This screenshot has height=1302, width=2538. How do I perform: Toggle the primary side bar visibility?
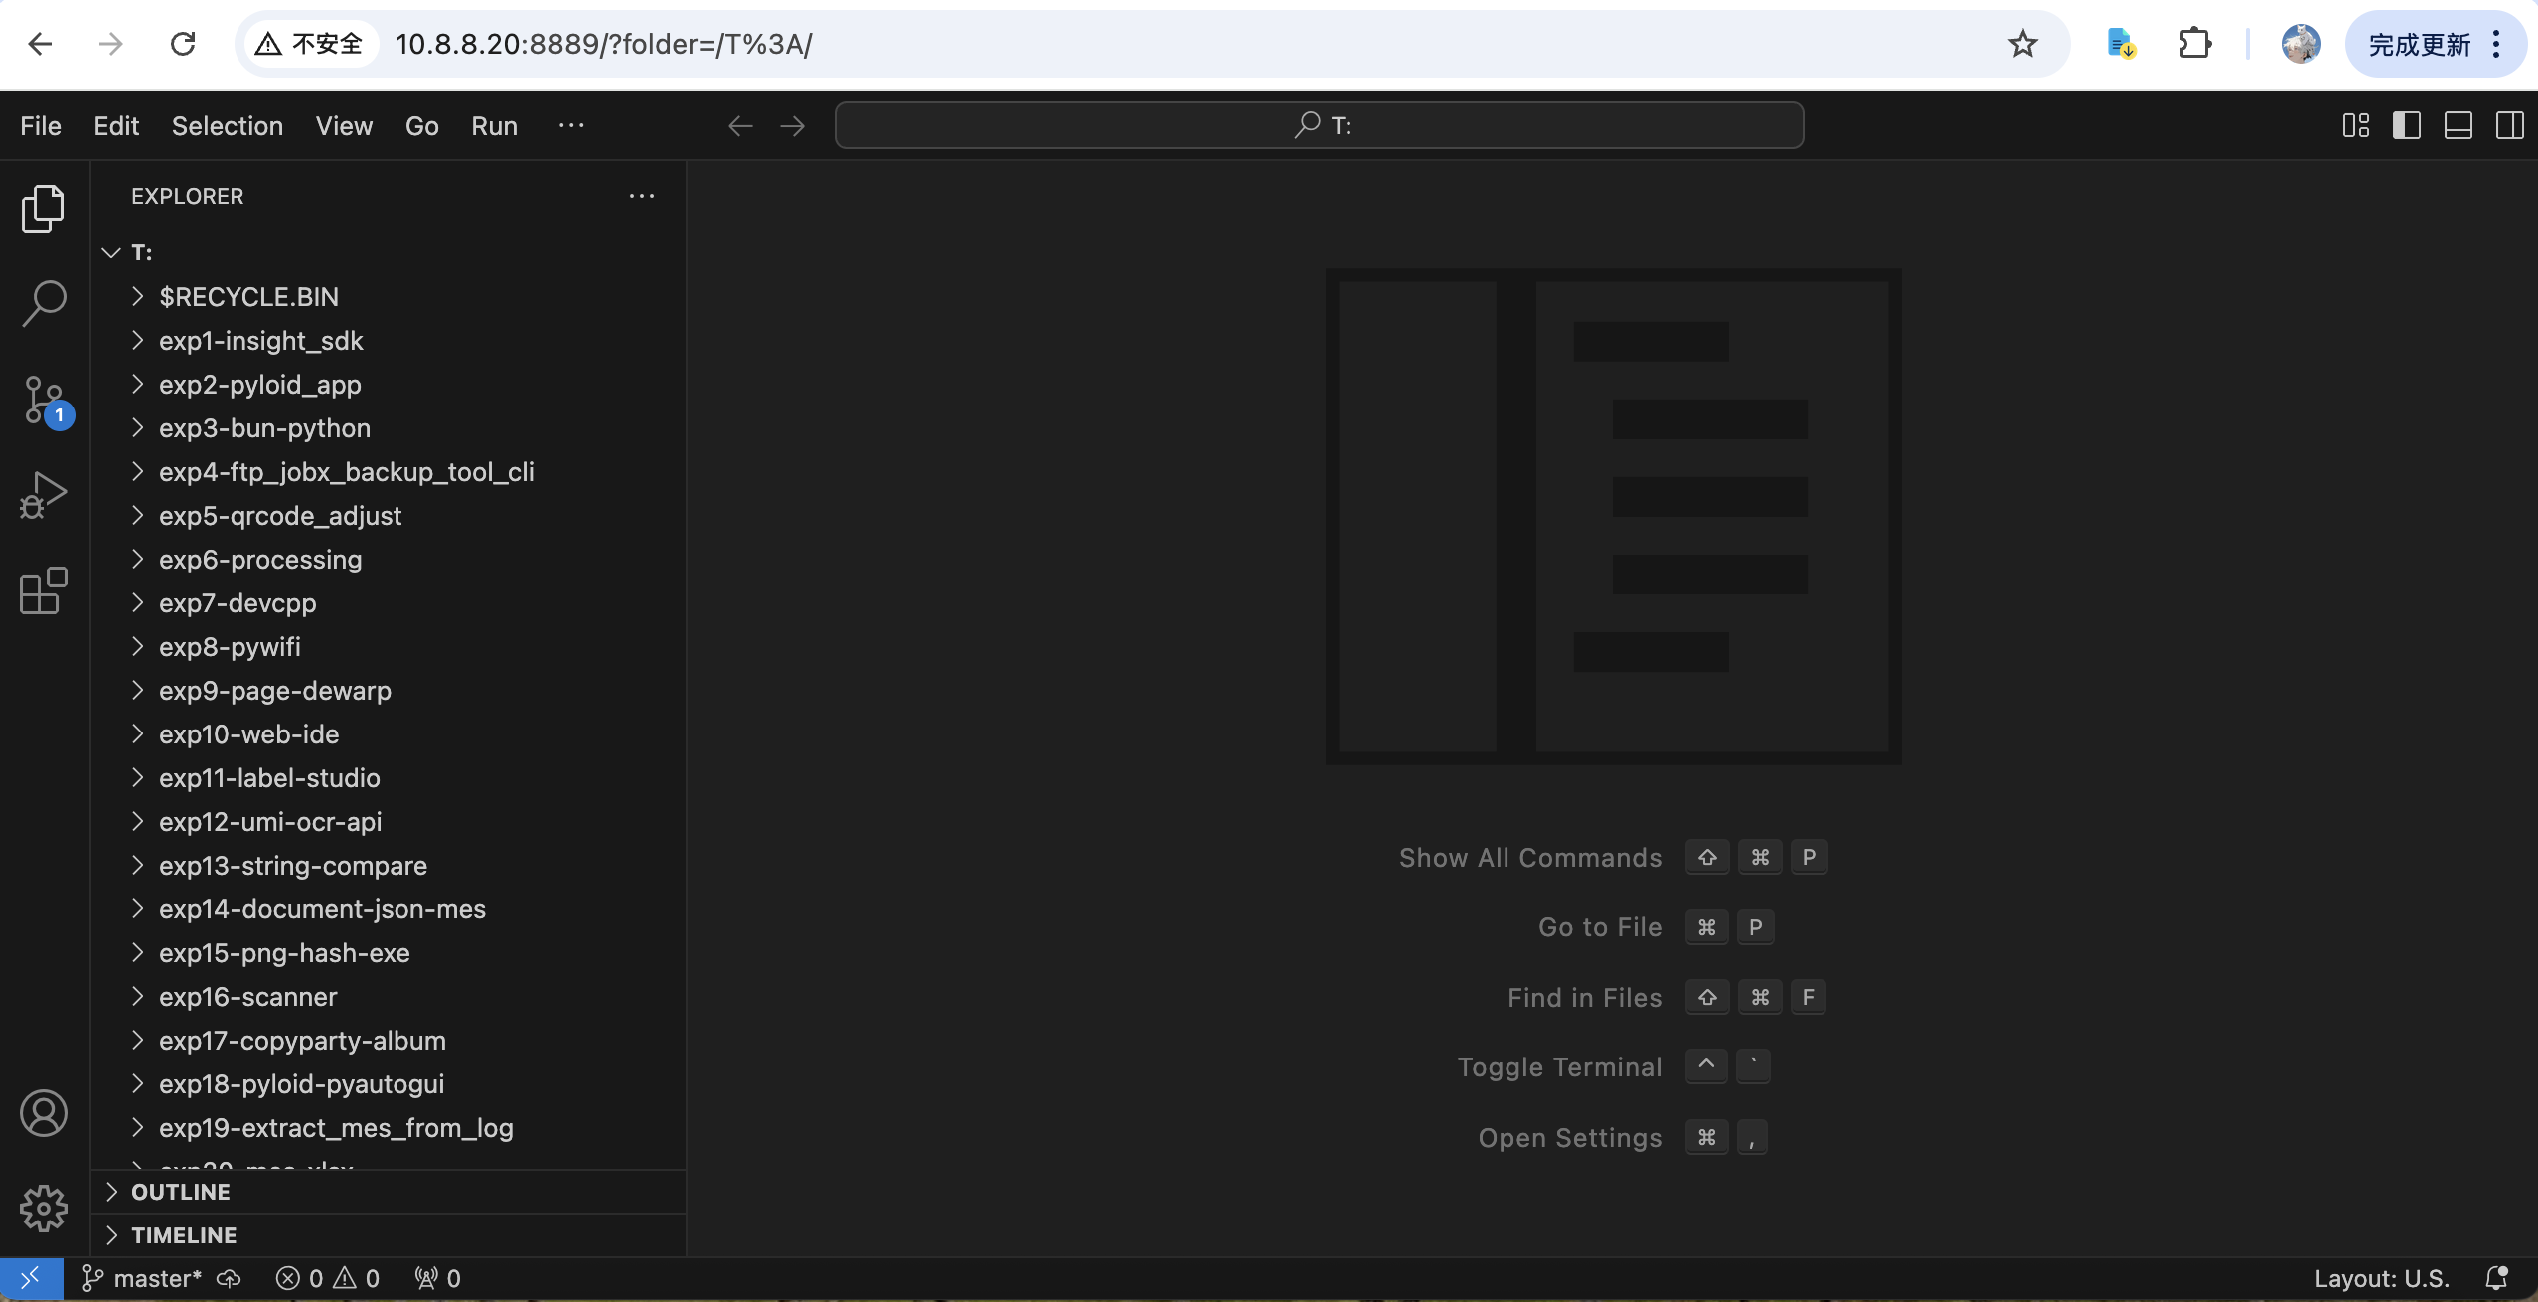click(x=2407, y=125)
